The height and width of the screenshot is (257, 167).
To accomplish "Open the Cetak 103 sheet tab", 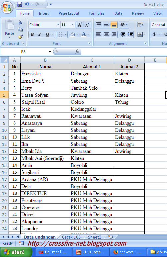I will [71, 237].
